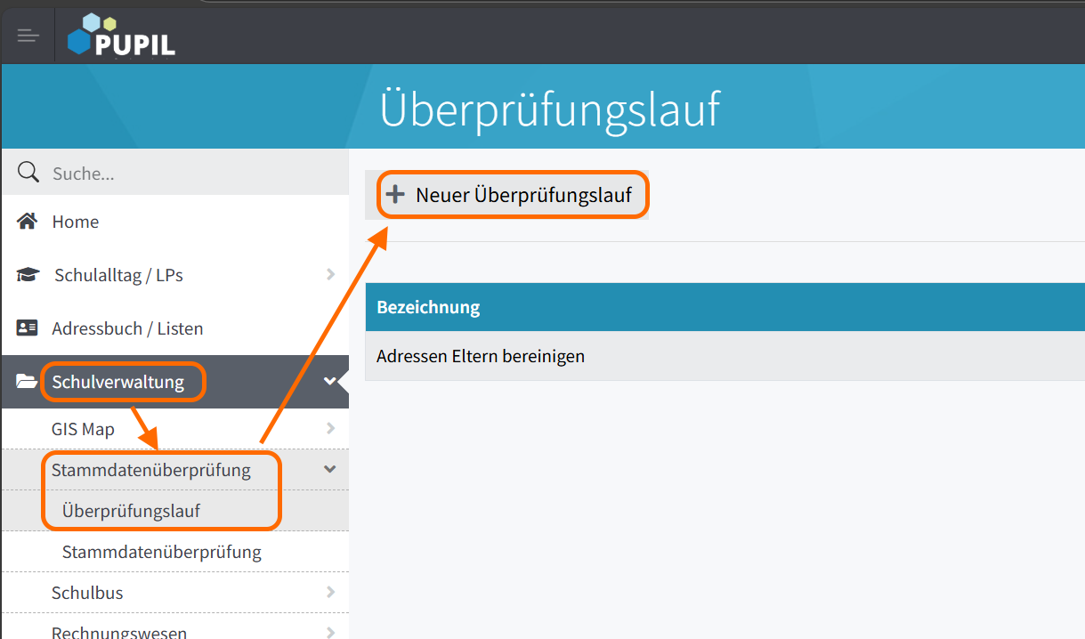
Task: Collapse the Schulverwaltung section chevron
Action: pos(330,382)
